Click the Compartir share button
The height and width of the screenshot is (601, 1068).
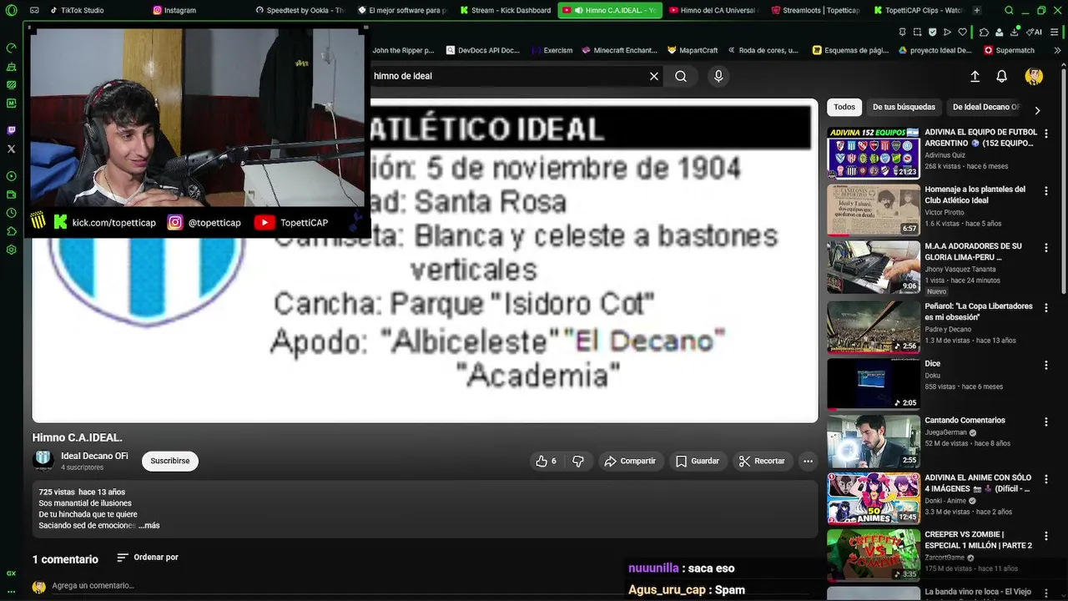click(x=630, y=461)
